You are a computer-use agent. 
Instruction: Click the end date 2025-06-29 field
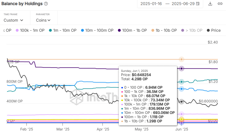pyautogui.click(x=183, y=4)
